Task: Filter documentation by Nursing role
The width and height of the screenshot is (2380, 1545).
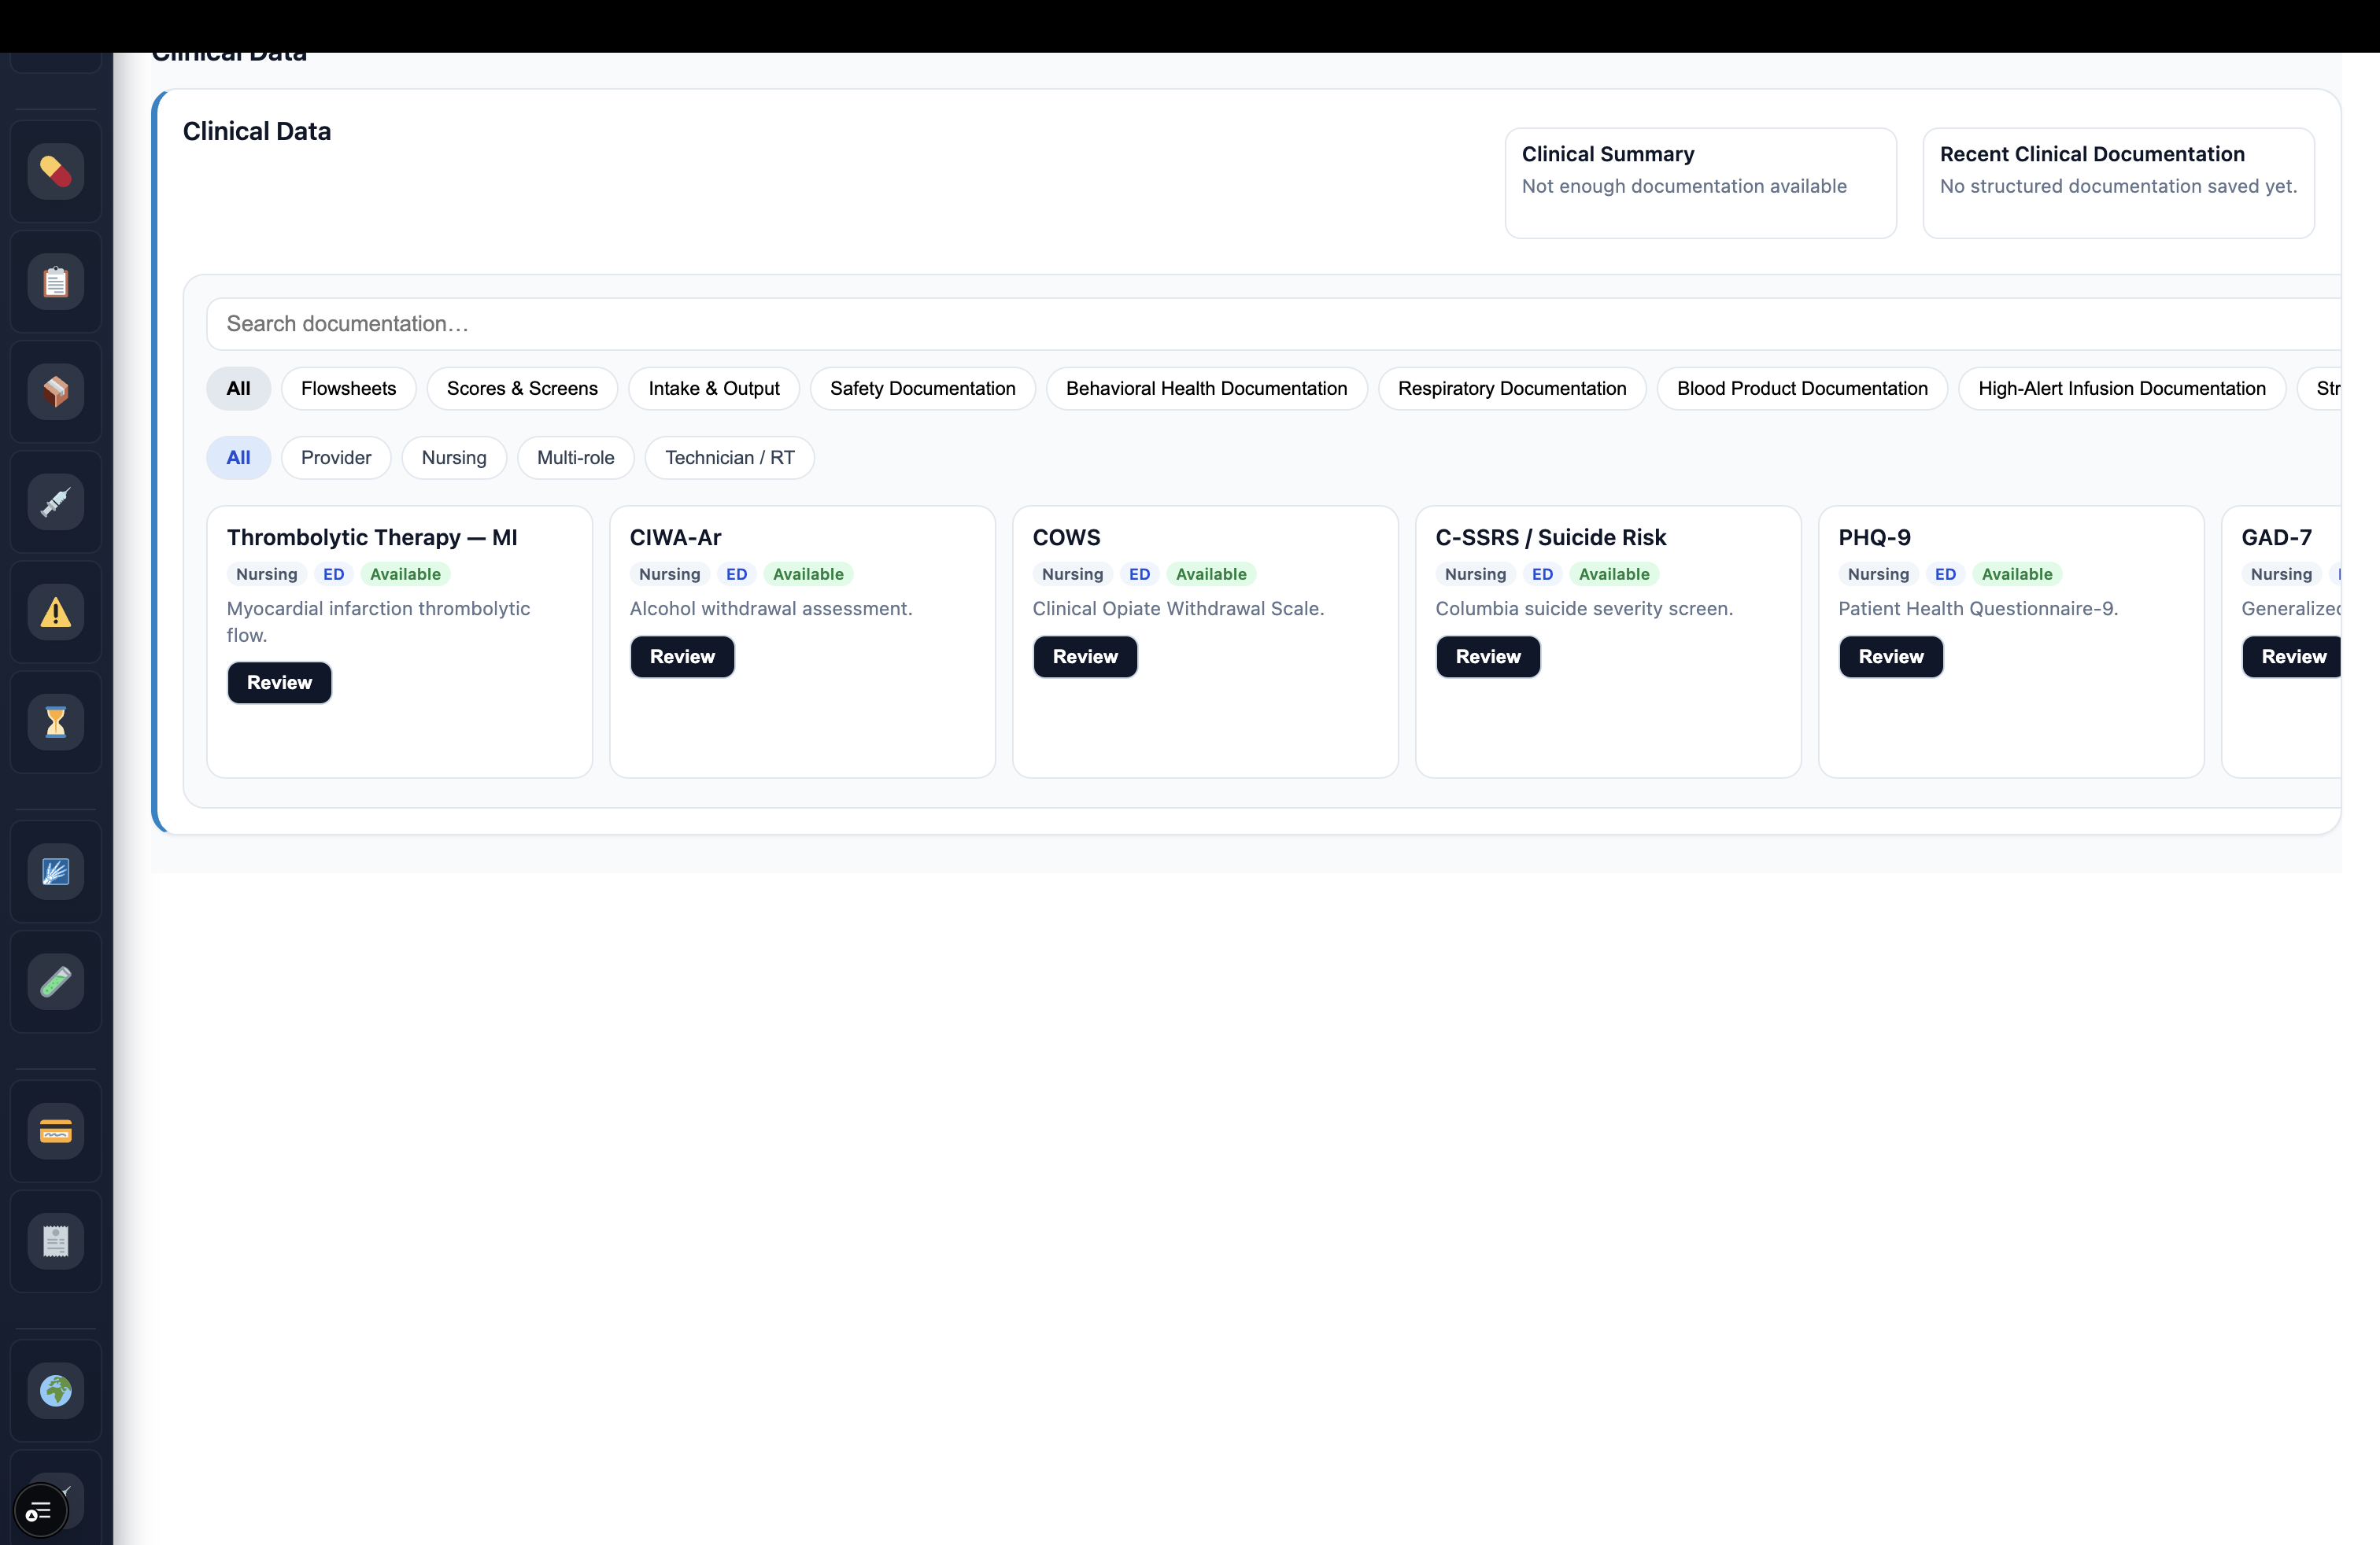Action: 454,458
